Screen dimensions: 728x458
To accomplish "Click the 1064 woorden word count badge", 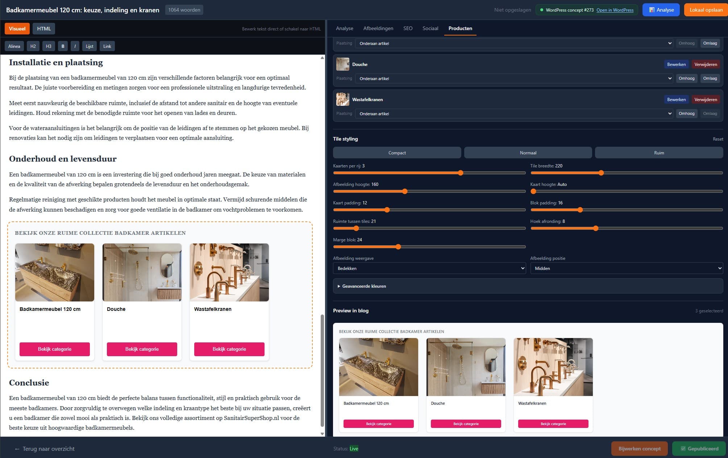I will 184,10.
